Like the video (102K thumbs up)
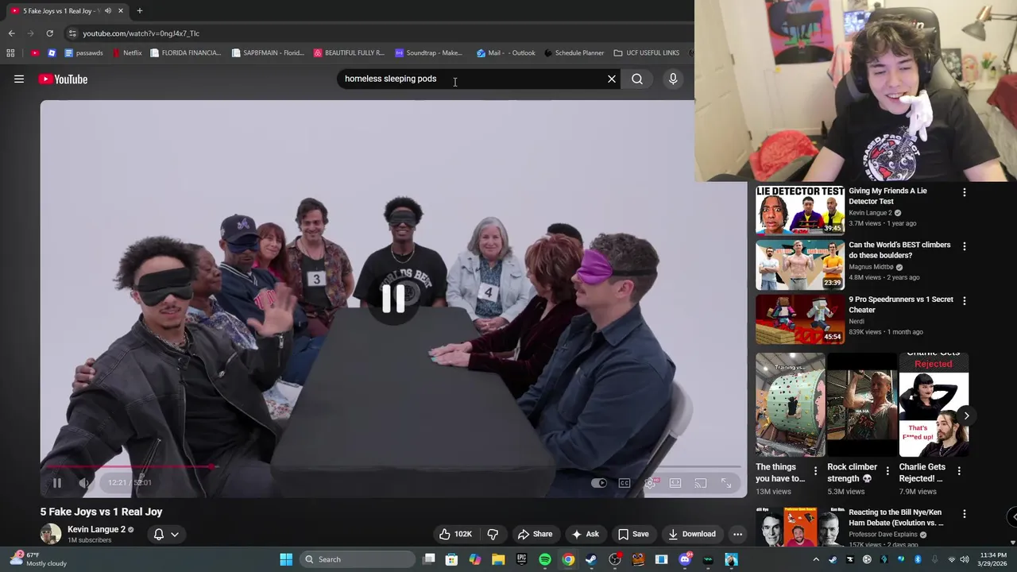Screen dimensions: 1017x572 (x=455, y=534)
